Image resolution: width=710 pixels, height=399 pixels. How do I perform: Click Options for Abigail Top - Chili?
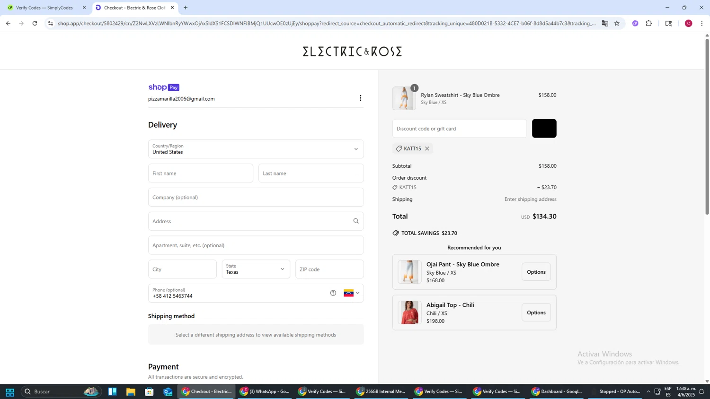[536, 312]
